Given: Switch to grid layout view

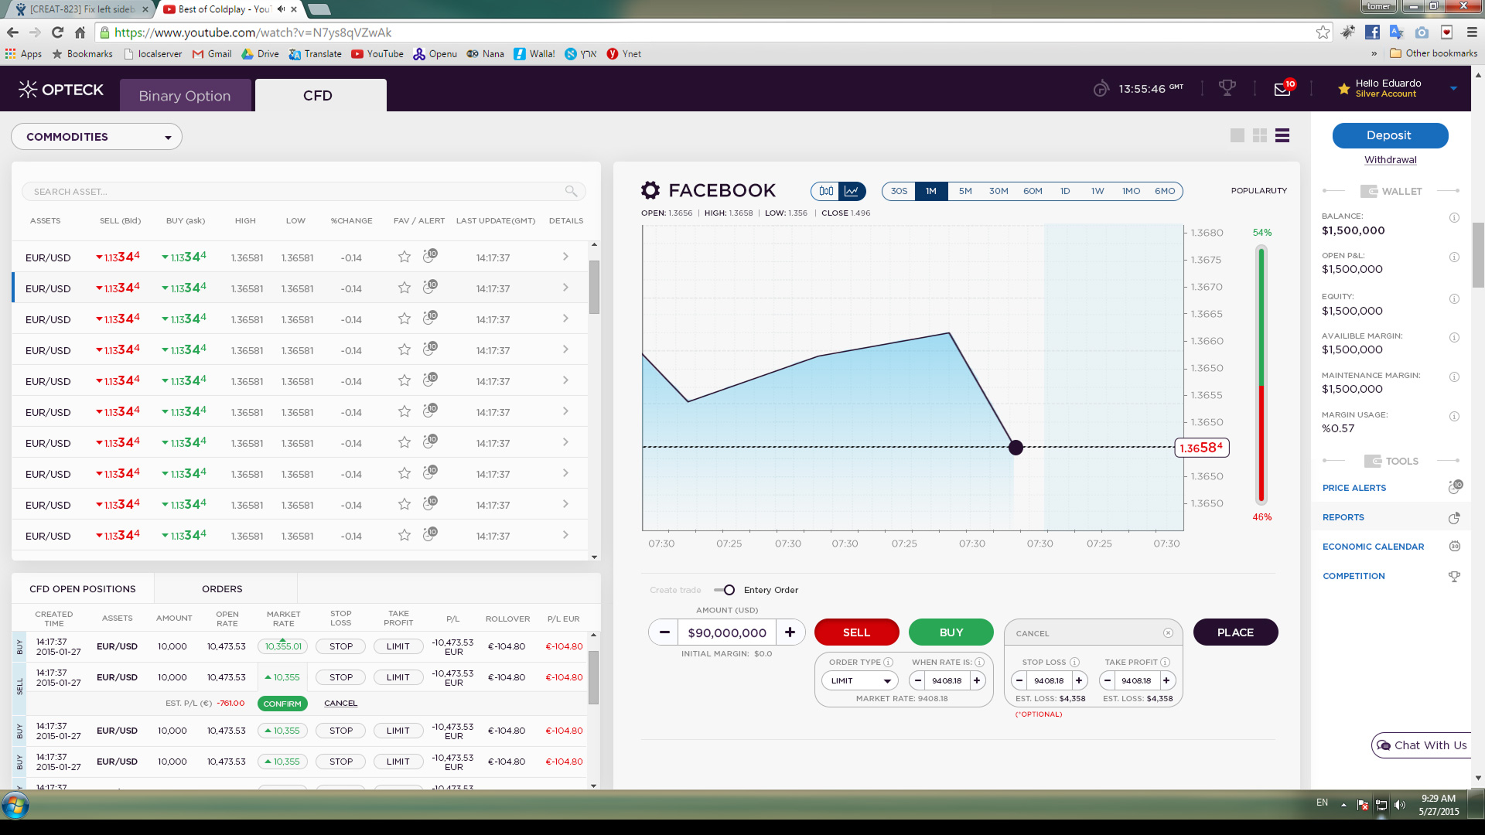Looking at the screenshot, I should pos(1260,135).
